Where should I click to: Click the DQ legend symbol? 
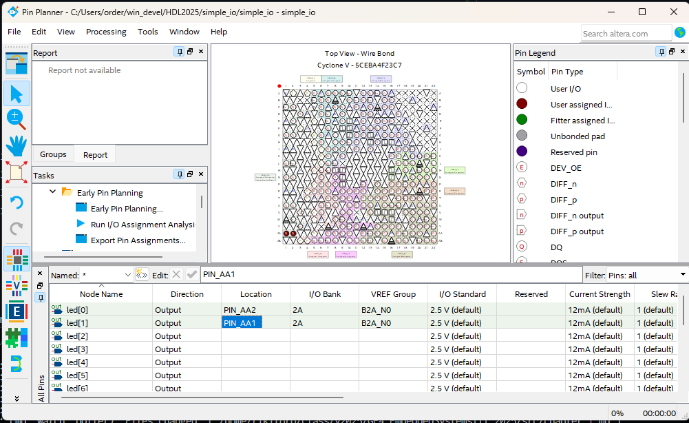click(522, 247)
